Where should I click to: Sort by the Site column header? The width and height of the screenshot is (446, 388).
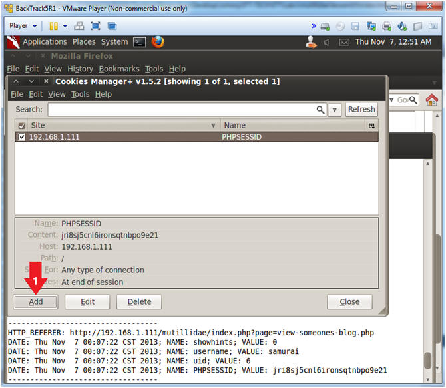coord(124,125)
